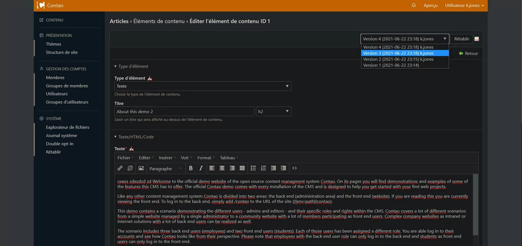The height and width of the screenshot is (246, 522).
Task: Click the remove link icon
Action: pos(130,168)
